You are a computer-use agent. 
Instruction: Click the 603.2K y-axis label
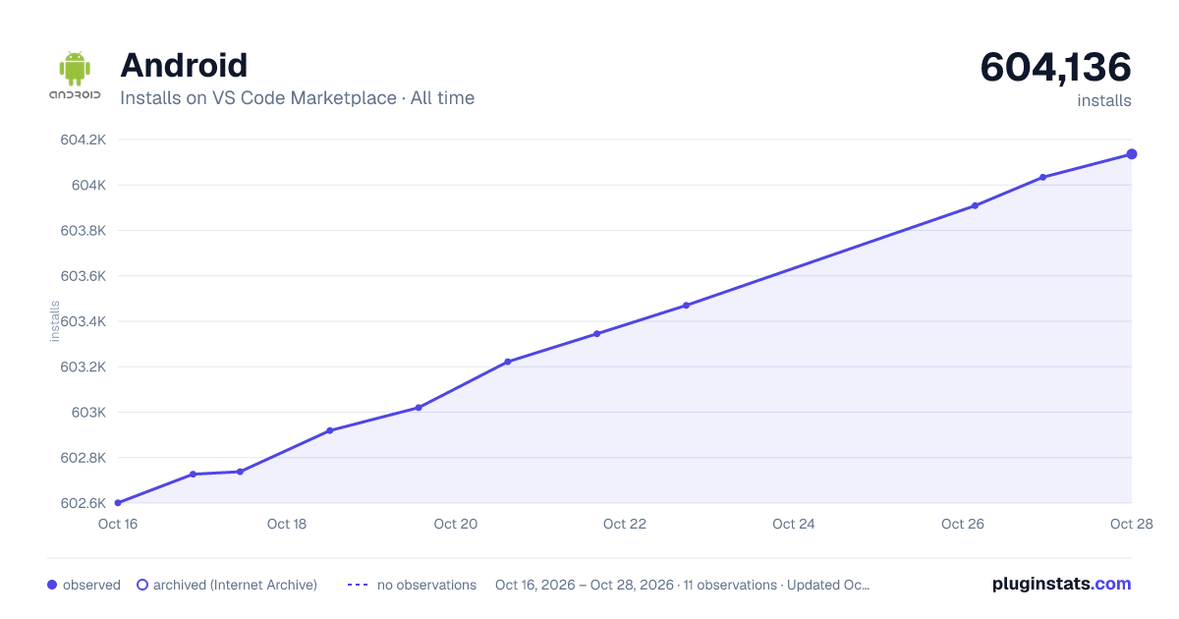83,366
